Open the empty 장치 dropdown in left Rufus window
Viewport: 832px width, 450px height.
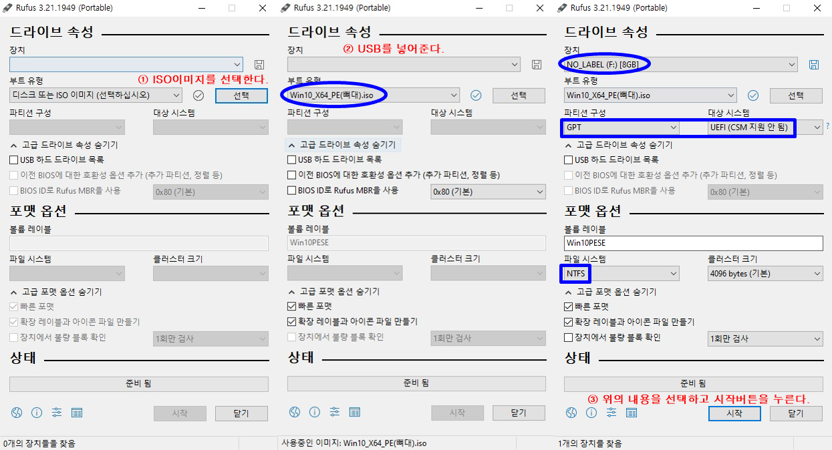point(126,65)
